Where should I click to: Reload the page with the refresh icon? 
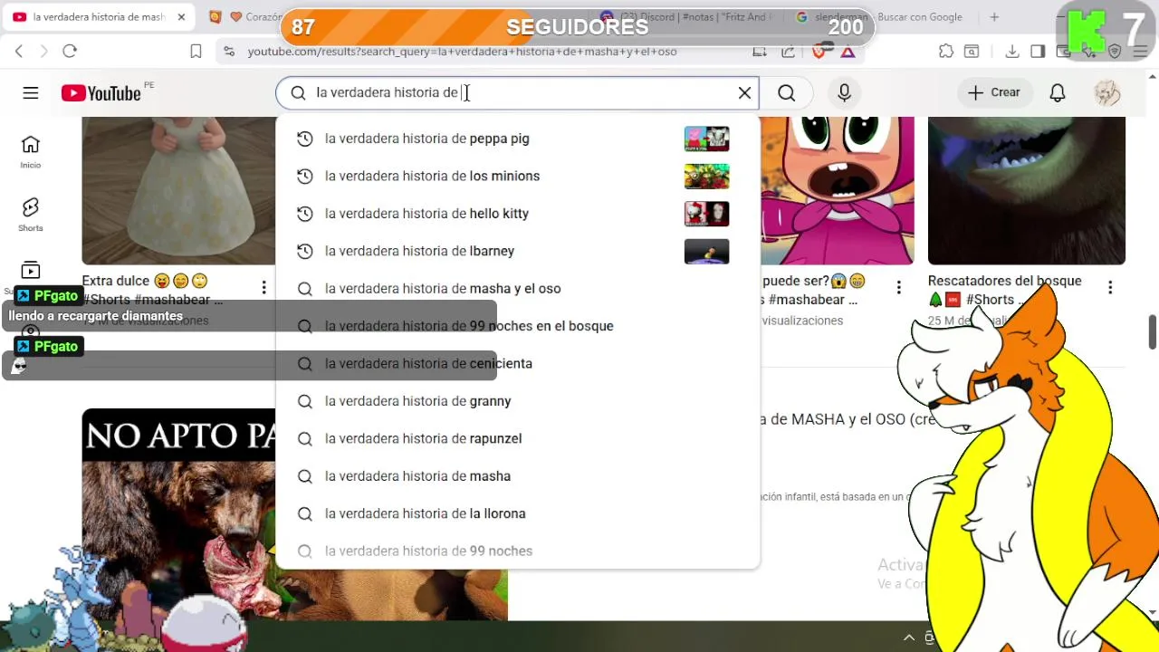tap(70, 52)
